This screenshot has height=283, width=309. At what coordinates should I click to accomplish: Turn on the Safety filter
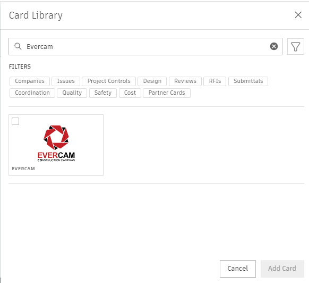(103, 93)
